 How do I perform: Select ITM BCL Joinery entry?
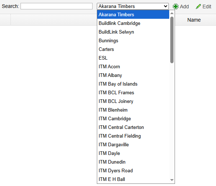tap(116, 101)
